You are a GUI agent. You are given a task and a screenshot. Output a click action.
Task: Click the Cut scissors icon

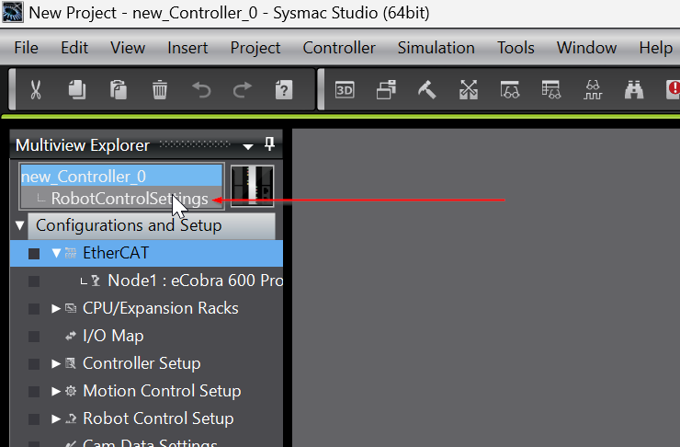(x=36, y=90)
